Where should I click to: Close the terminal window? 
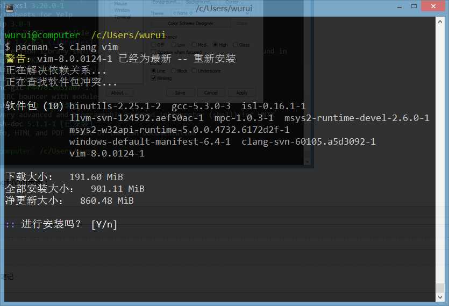pyautogui.click(x=433, y=6)
